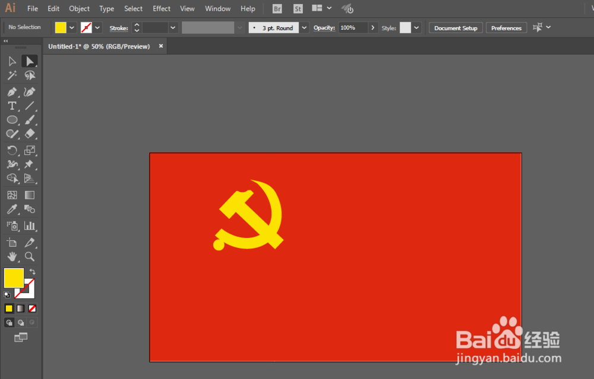Viewport: 594px width, 379px height.
Task: Click the GPU performance rocket icon
Action: tap(347, 9)
